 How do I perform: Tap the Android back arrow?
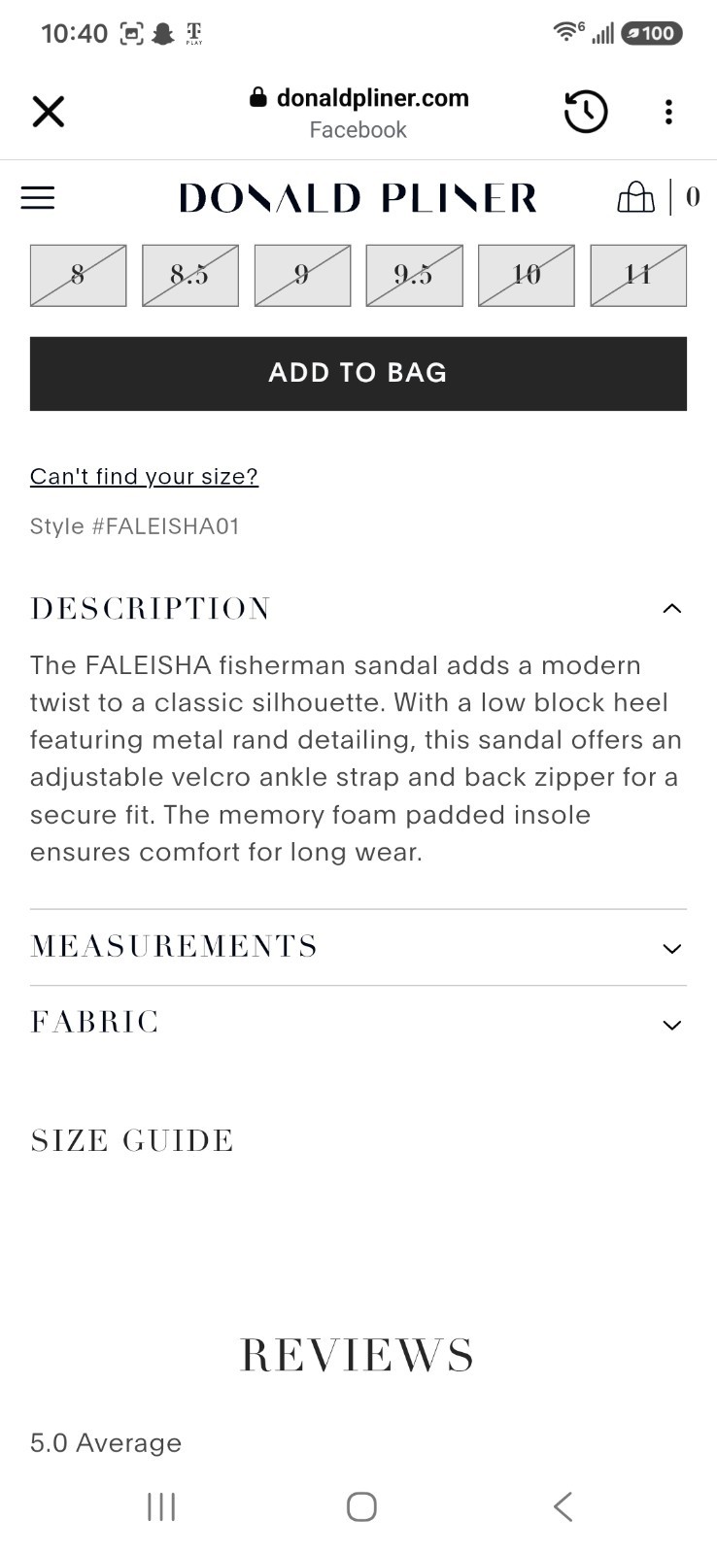563,1506
